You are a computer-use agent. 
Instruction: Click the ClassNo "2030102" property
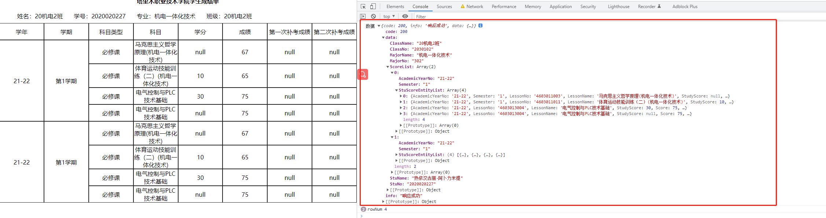click(x=411, y=49)
